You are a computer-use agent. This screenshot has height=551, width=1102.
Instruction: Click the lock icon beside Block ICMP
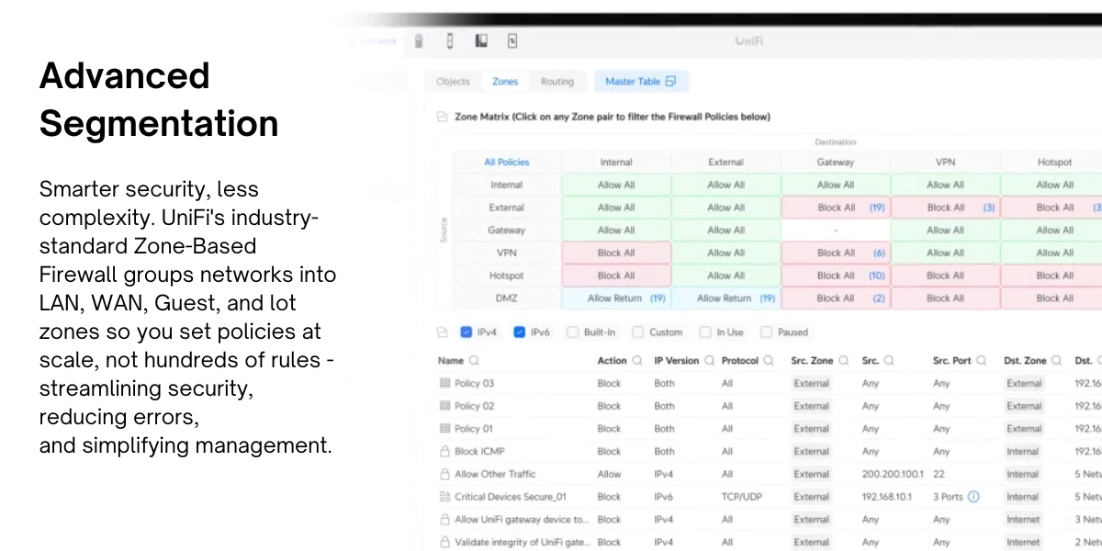coord(445,451)
